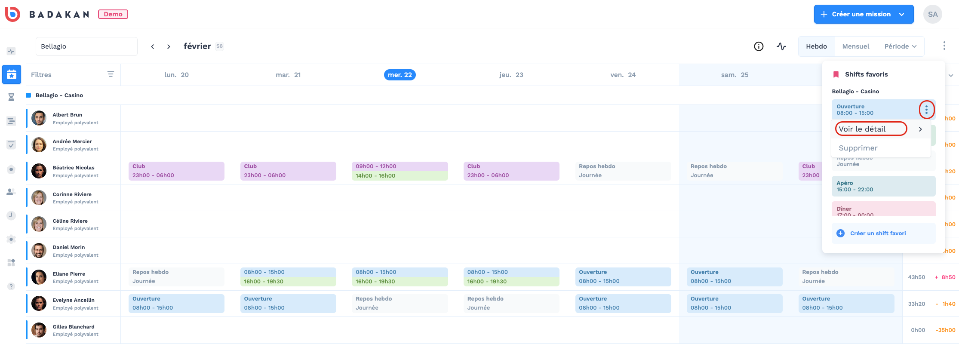Viewport: 959px width, 344px height.
Task: Click the Bellagio - Casino blue team square
Action: point(29,95)
